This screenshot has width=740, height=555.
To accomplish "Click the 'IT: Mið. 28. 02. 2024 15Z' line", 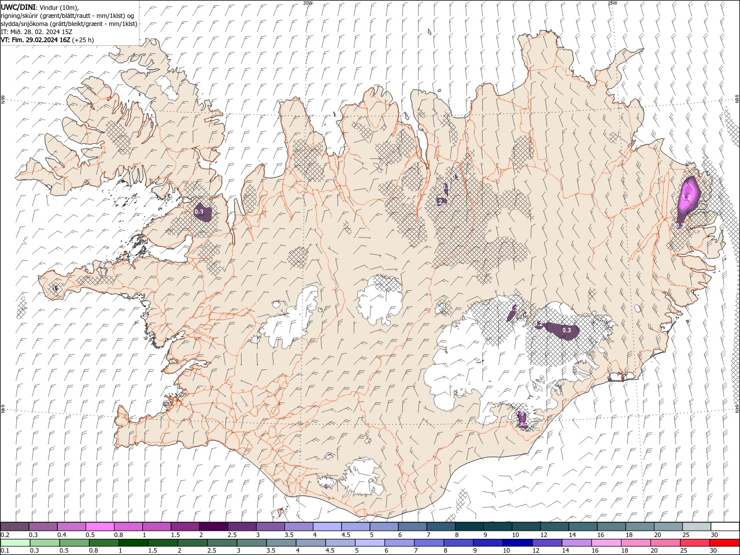I will point(36,32).
